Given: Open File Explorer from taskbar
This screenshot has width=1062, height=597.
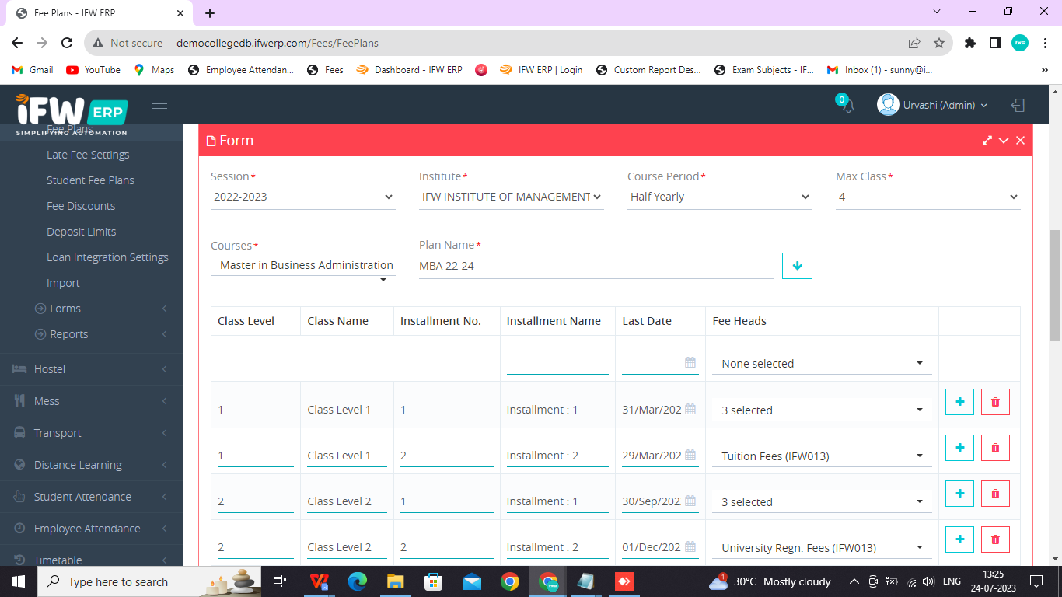Looking at the screenshot, I should point(396,581).
